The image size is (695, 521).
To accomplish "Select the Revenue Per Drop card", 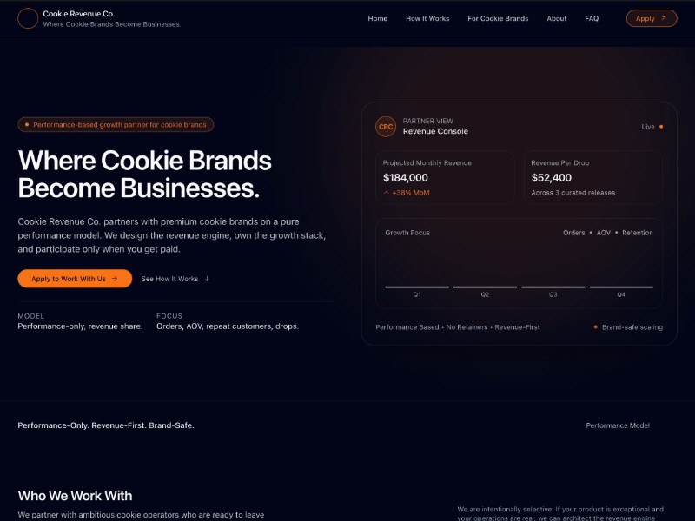I will (x=592, y=177).
